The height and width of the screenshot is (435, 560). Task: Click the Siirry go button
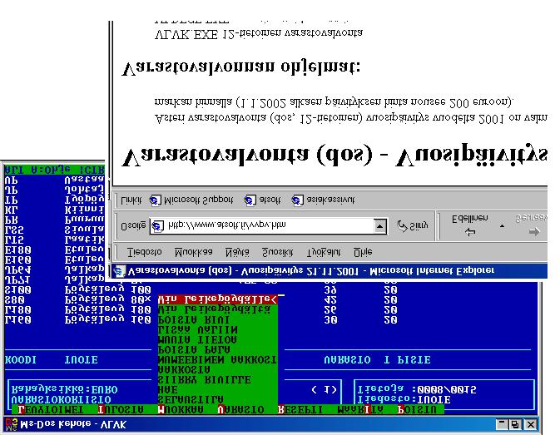tap(413, 226)
